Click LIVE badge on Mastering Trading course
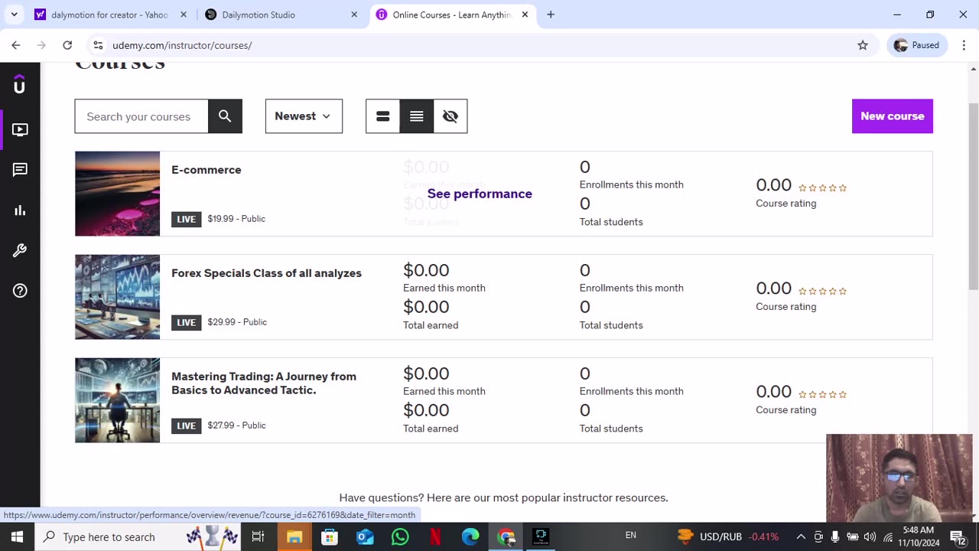979x551 pixels. 187,425
